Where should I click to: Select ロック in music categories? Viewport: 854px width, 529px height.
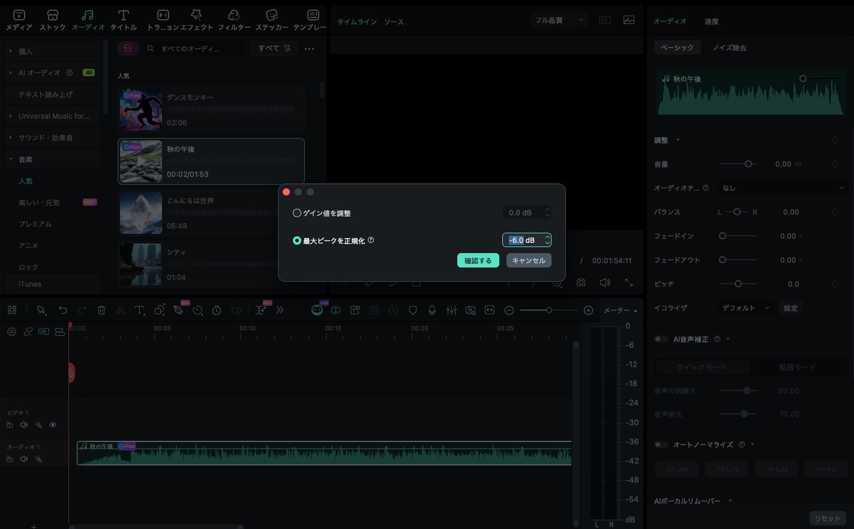[28, 267]
